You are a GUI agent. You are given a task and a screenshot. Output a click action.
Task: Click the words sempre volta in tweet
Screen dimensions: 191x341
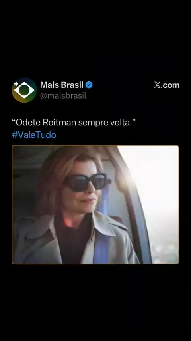click(x=105, y=123)
